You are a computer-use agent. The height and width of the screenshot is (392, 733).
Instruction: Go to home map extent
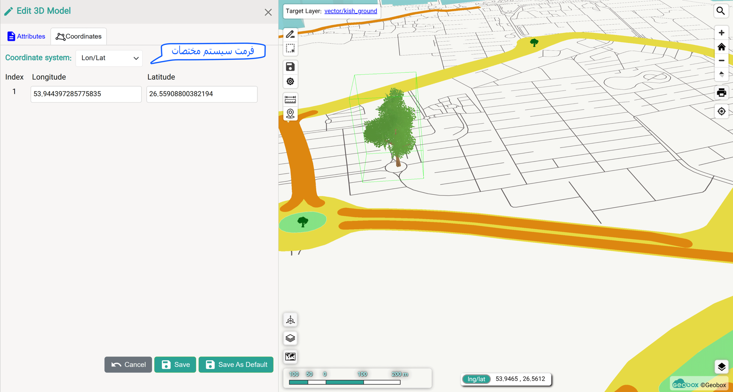click(x=721, y=47)
